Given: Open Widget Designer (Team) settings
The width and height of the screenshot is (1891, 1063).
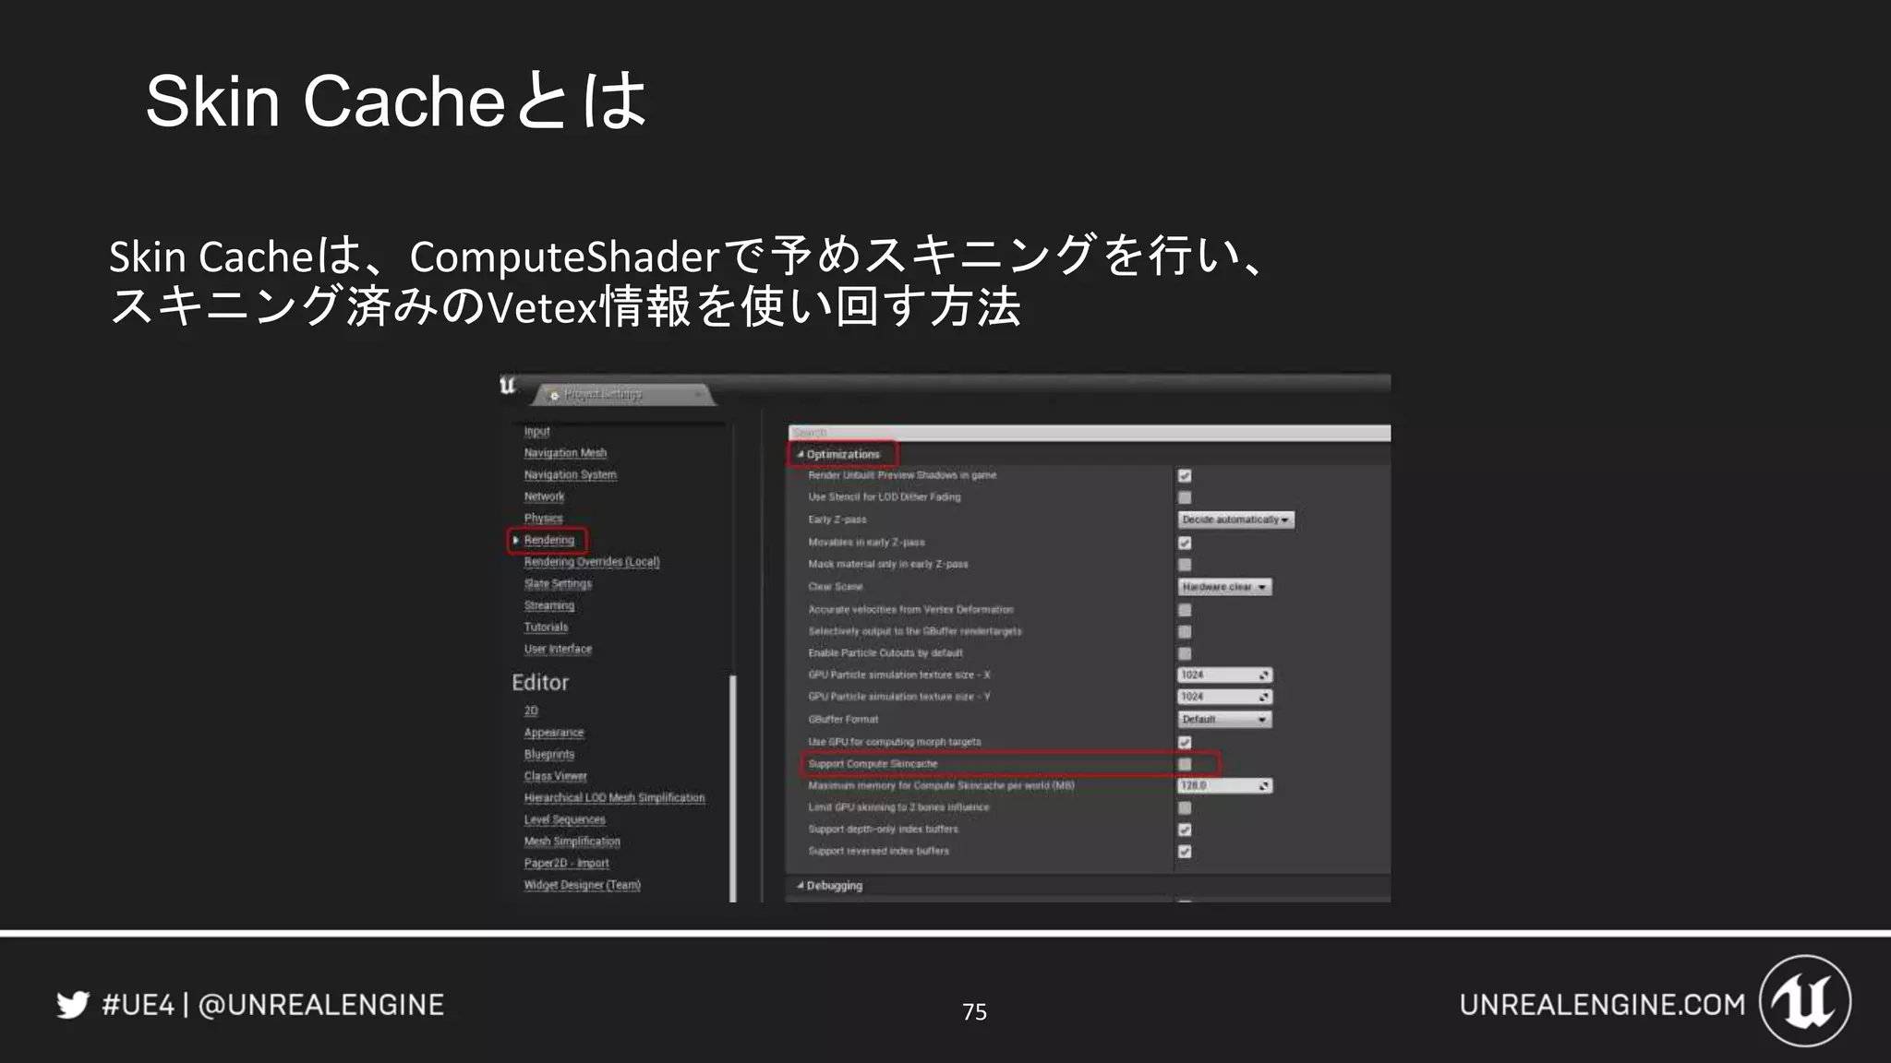Looking at the screenshot, I should coord(583,886).
